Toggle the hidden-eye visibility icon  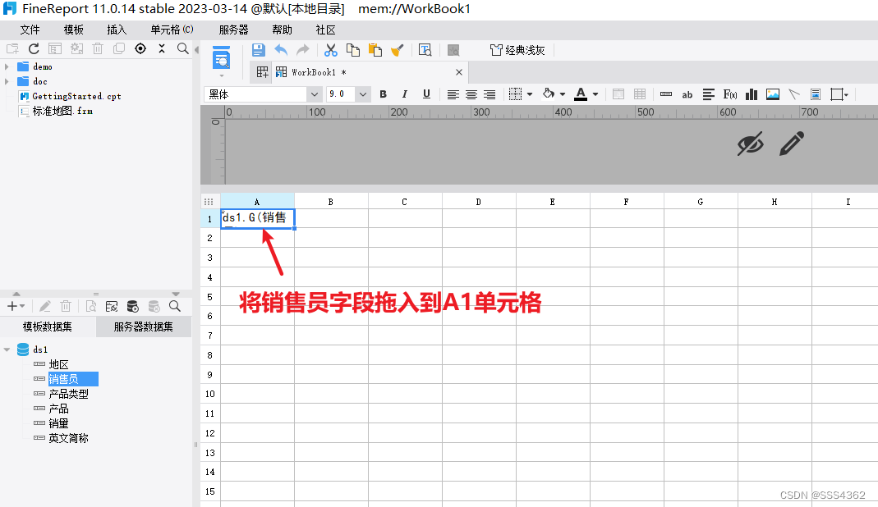pos(751,144)
